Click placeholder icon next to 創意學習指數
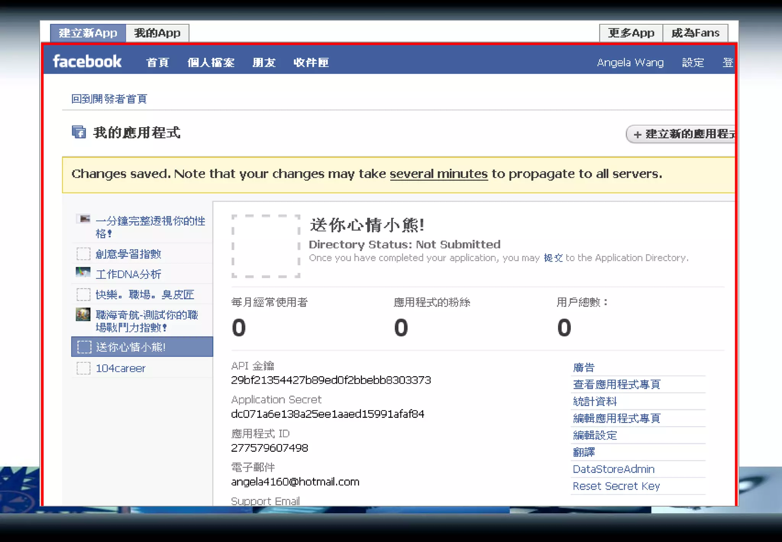 click(x=83, y=254)
